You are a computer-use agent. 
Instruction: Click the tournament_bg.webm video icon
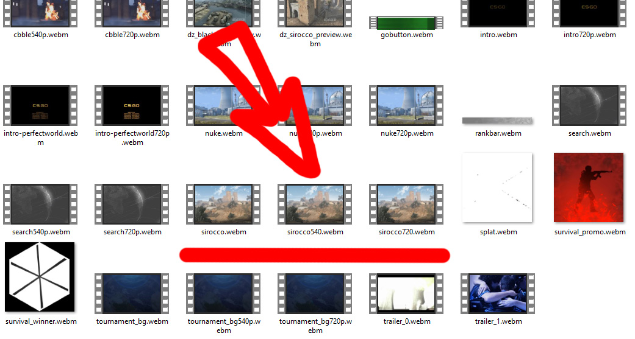click(x=132, y=294)
